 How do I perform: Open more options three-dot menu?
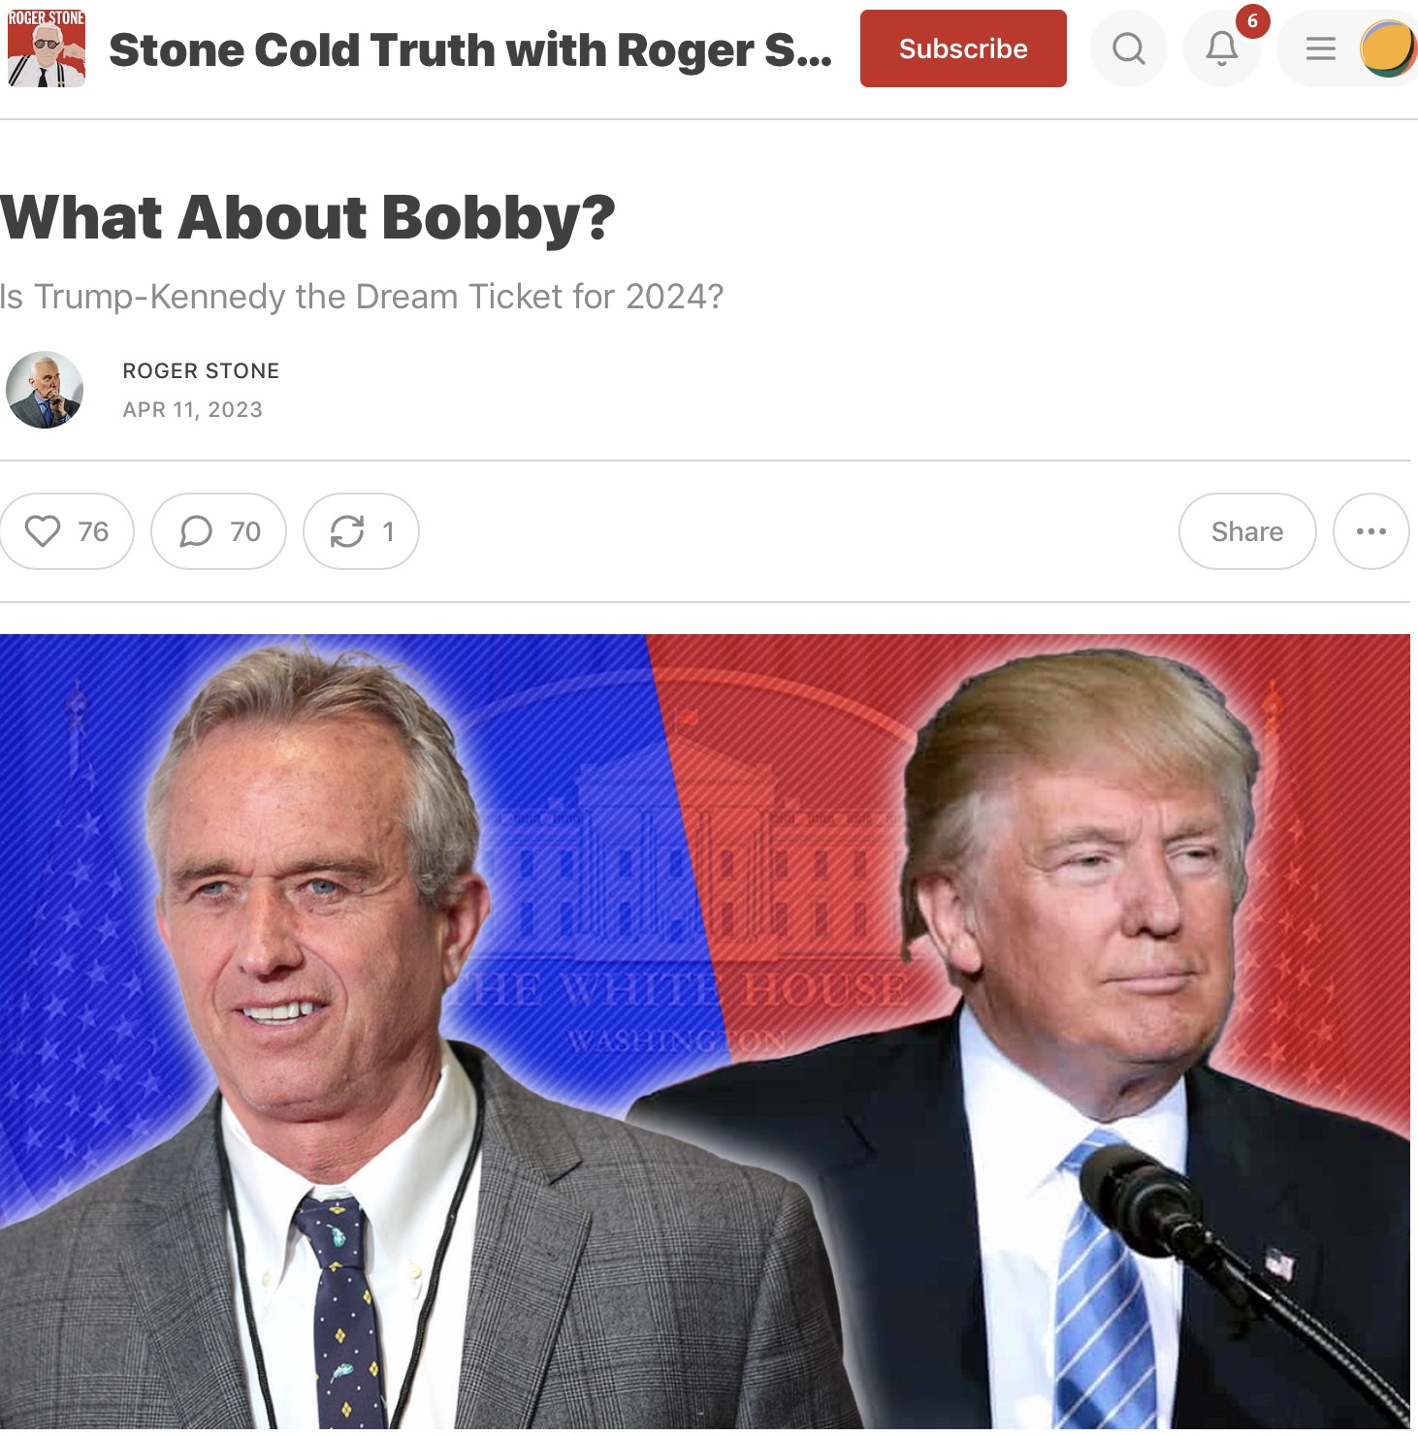[x=1370, y=531]
